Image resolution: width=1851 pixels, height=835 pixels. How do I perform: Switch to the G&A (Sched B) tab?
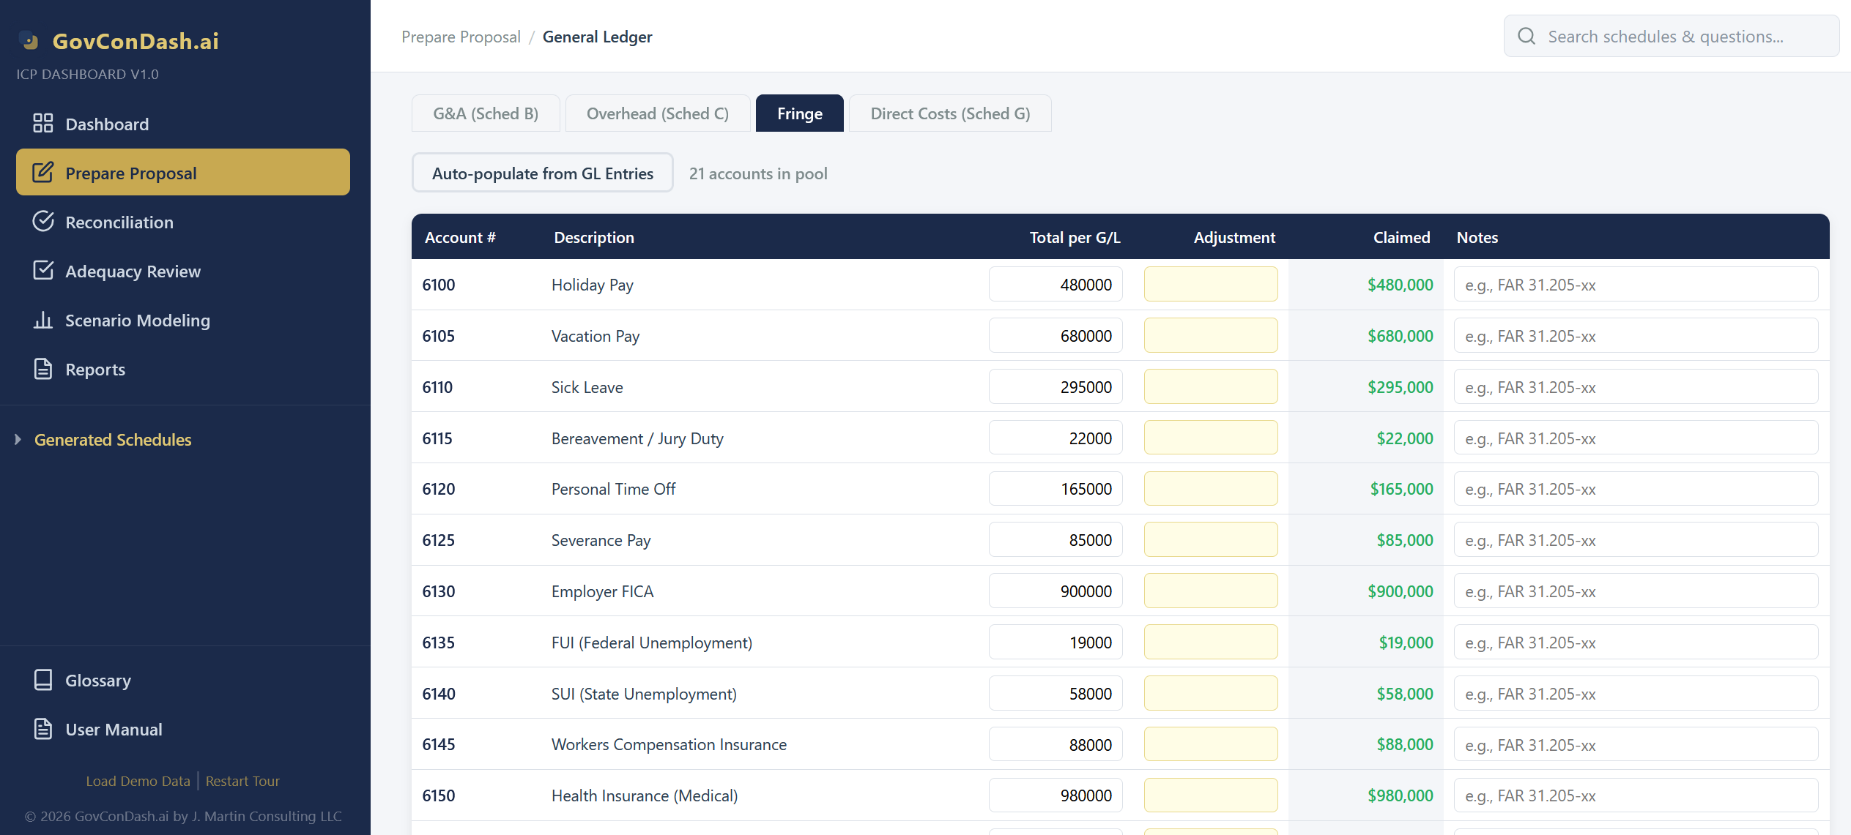(486, 113)
